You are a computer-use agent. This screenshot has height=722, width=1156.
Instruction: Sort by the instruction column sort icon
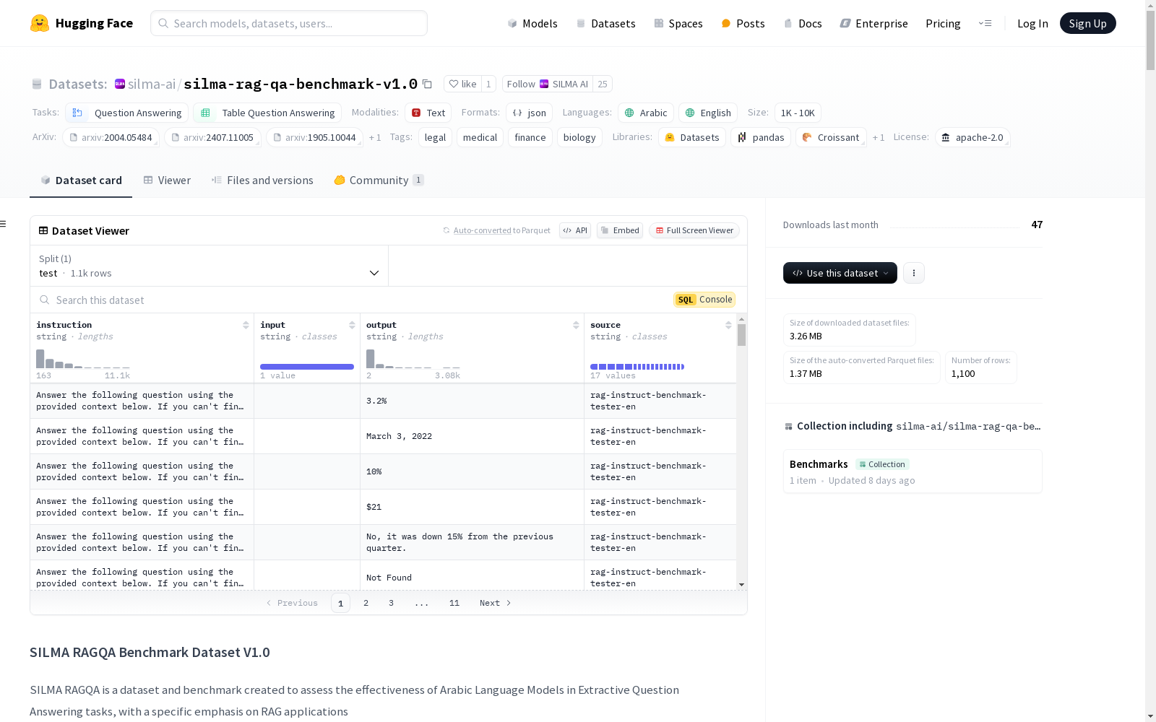pos(246,325)
